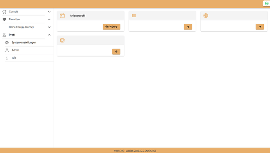
Task: Click the globe icon on third card
Action: click(206, 16)
